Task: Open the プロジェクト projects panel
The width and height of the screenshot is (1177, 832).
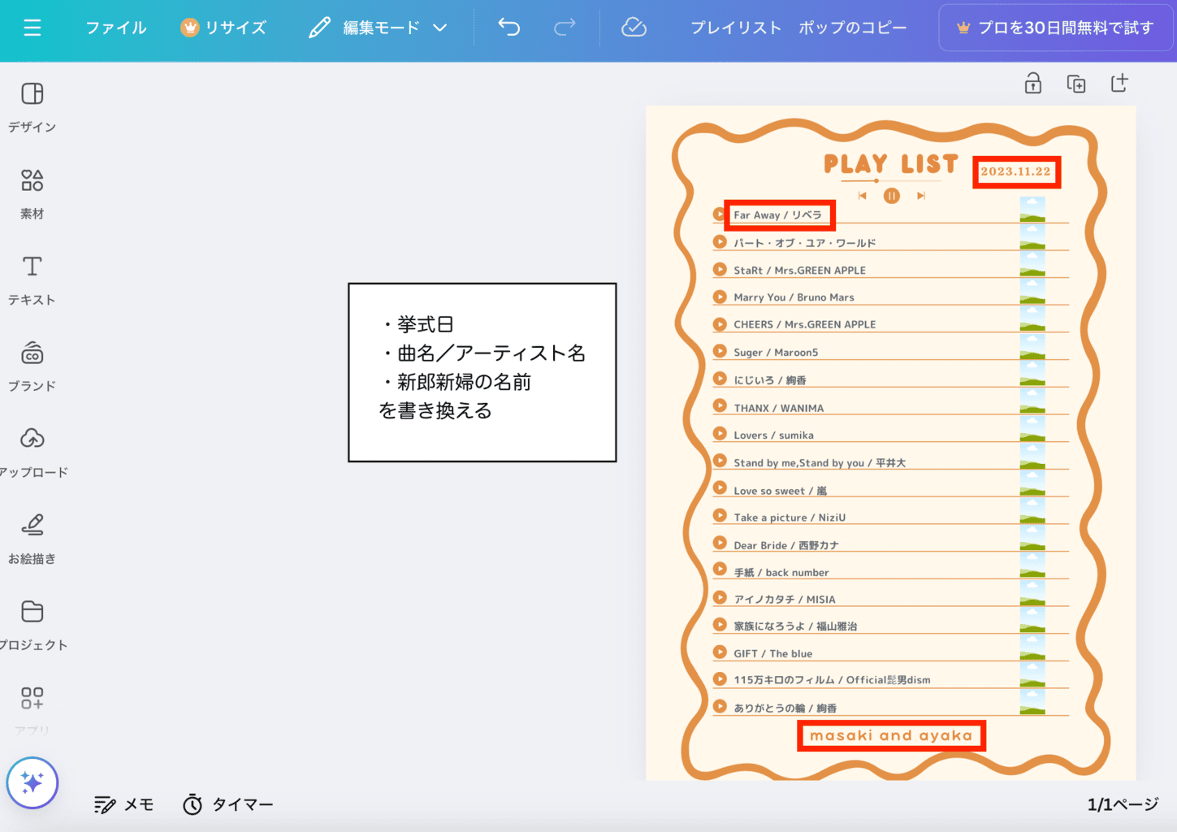Action: pyautogui.click(x=32, y=624)
